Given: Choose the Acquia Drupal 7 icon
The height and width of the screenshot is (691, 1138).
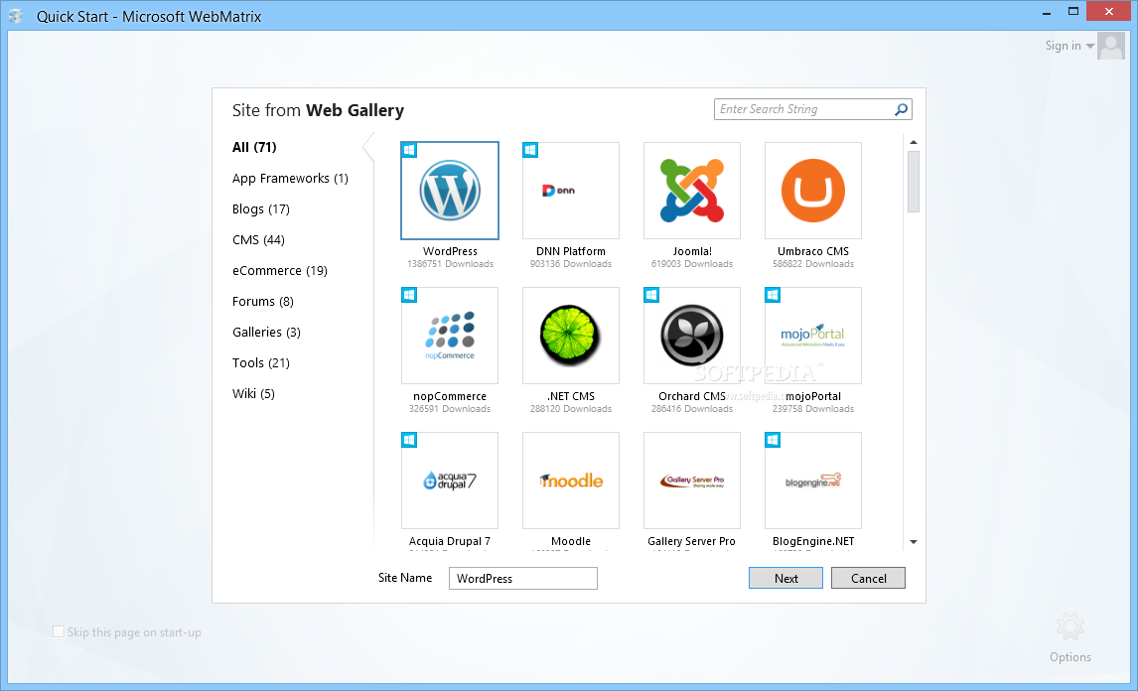Looking at the screenshot, I should click(450, 481).
